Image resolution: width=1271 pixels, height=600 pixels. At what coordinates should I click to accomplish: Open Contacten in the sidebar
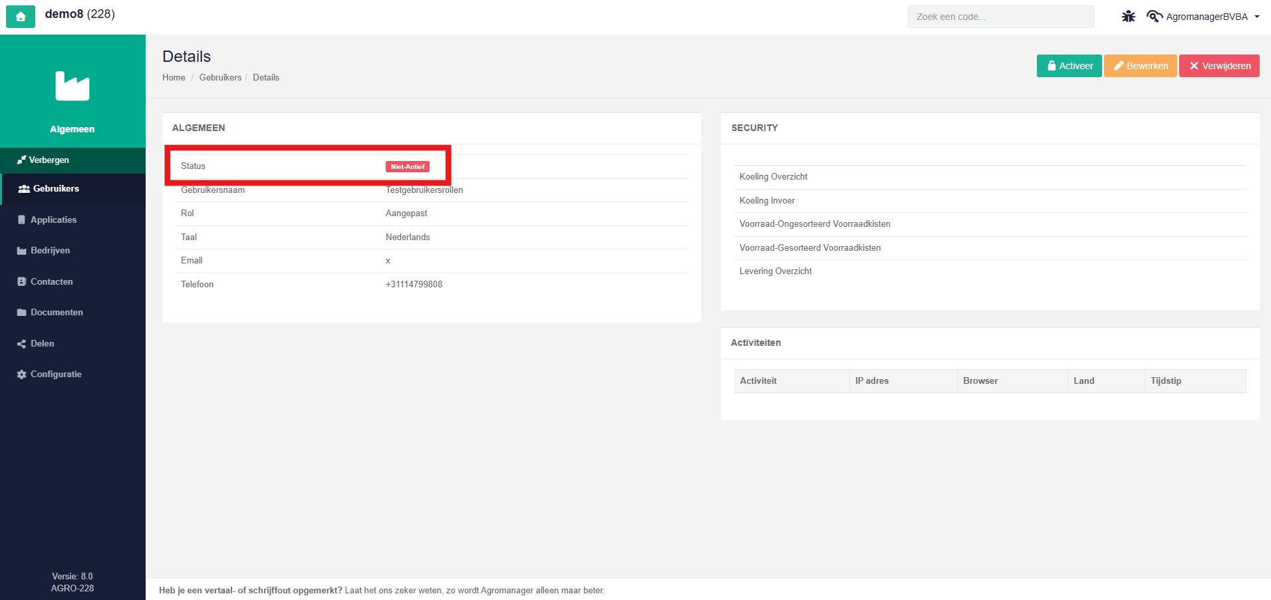pyautogui.click(x=72, y=282)
